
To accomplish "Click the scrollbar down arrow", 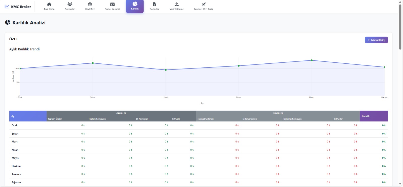I will [400, 184].
